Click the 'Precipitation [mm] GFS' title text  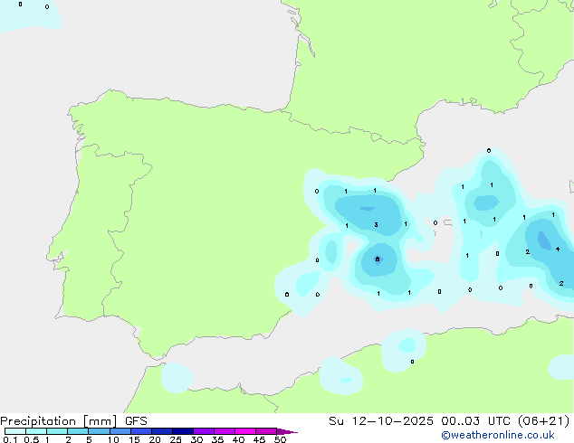[73, 421]
